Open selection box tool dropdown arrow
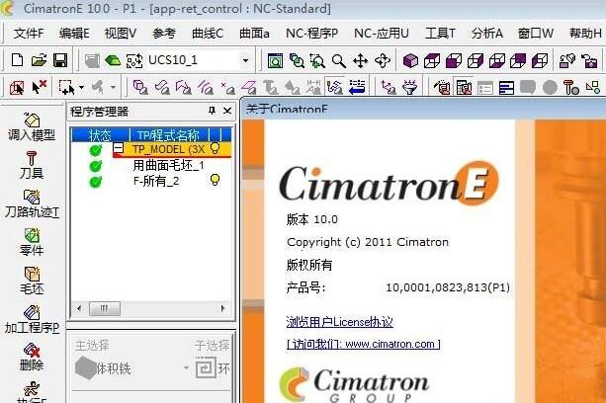Screen dimensions: 606x403 pos(81,88)
